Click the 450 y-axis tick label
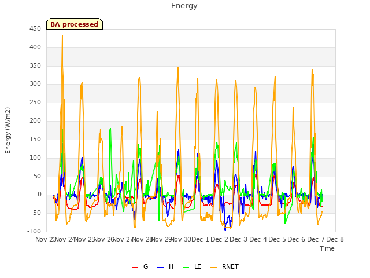 [35, 29]
